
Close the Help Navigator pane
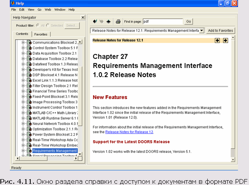[83, 17]
